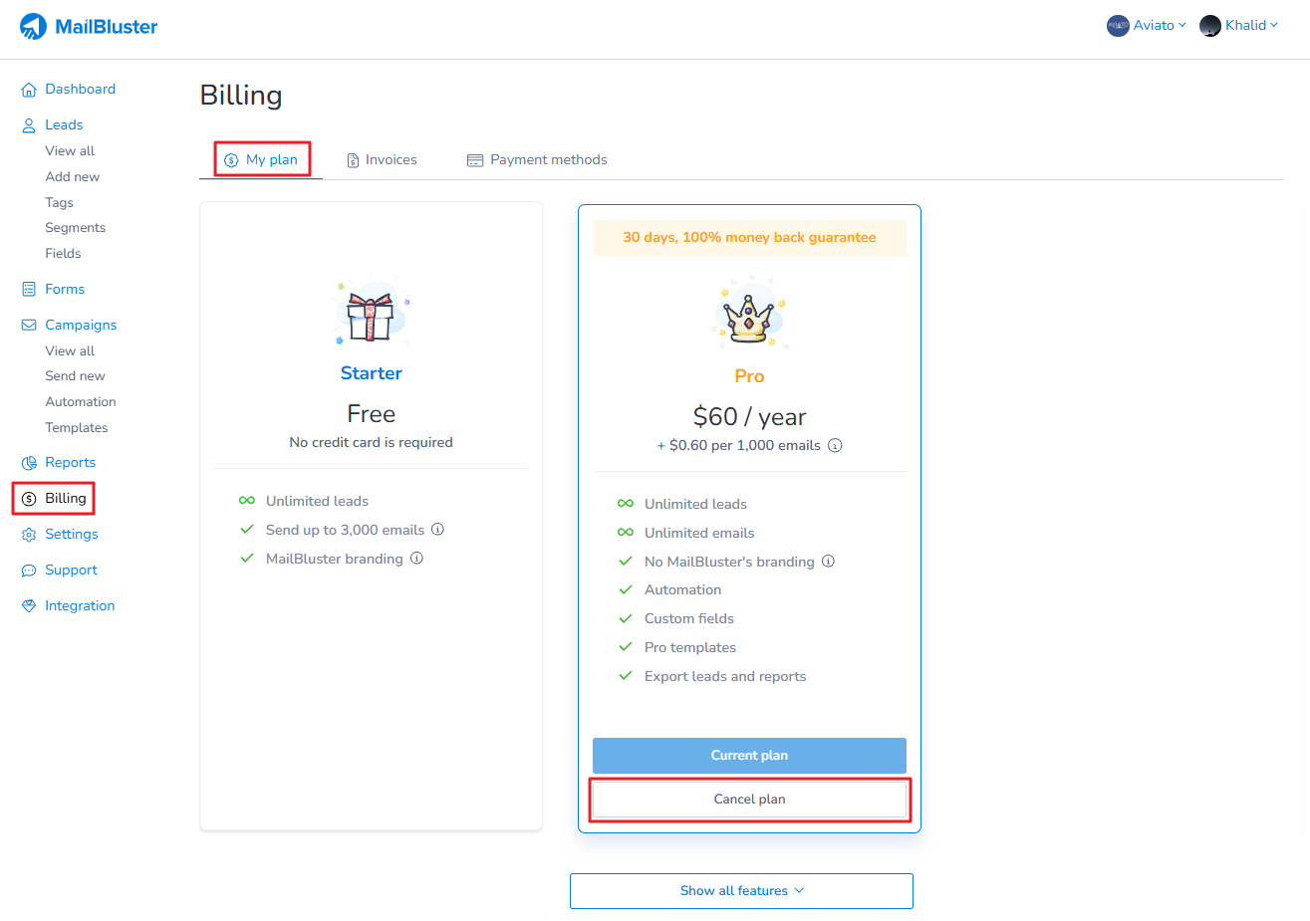Click the Integration diamond icon
Viewport: 1310px width, 921px height.
pyautogui.click(x=29, y=606)
